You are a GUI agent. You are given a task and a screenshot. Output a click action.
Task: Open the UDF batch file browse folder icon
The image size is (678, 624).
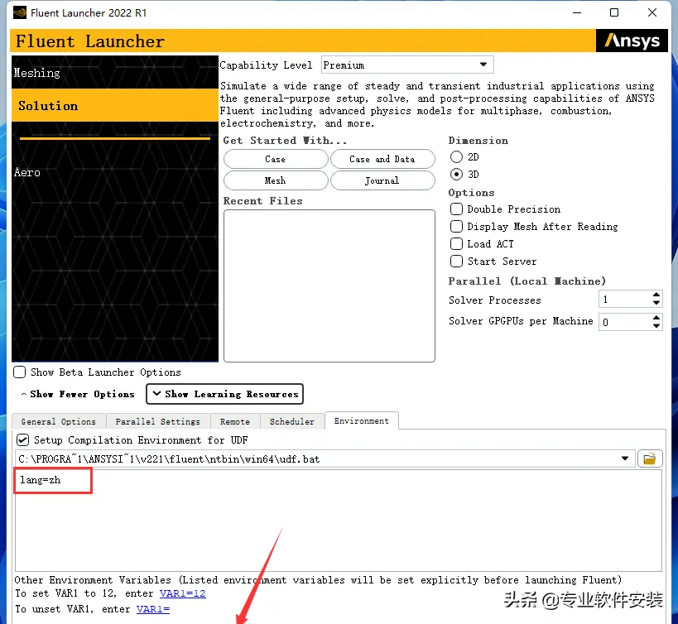650,458
